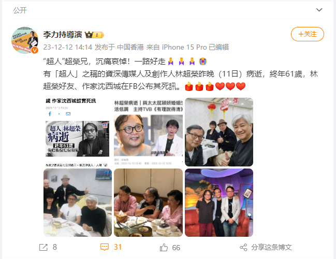View the restaurant selfie with red lanterns
This screenshot has height=259, width=336.
219,132
